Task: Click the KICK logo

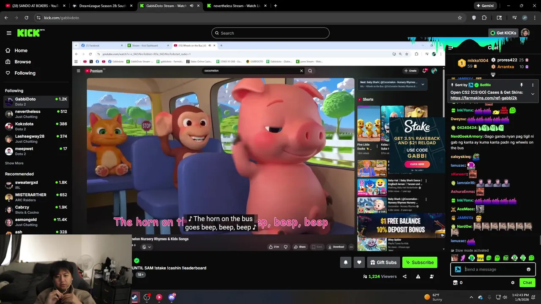Action: [30, 33]
